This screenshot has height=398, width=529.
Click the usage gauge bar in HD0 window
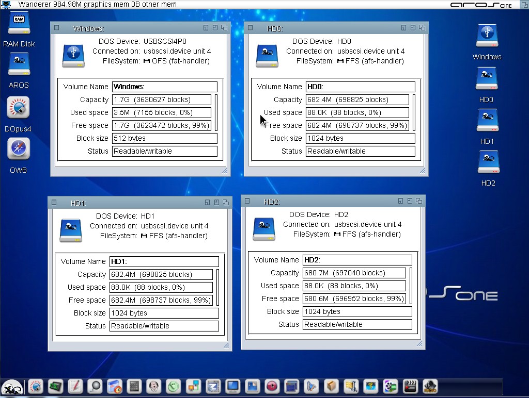[414, 112]
